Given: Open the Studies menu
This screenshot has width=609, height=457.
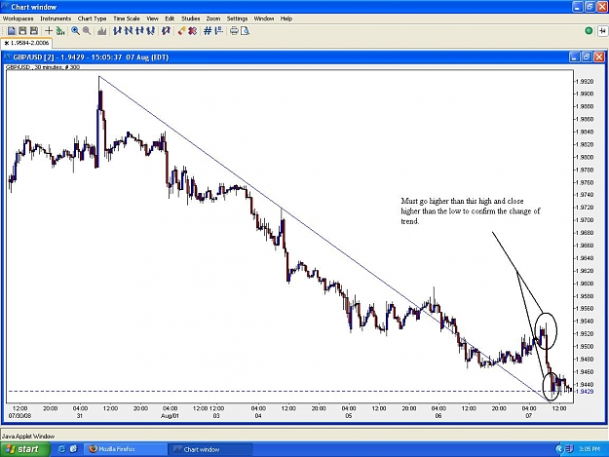Looking at the screenshot, I should (x=190, y=19).
